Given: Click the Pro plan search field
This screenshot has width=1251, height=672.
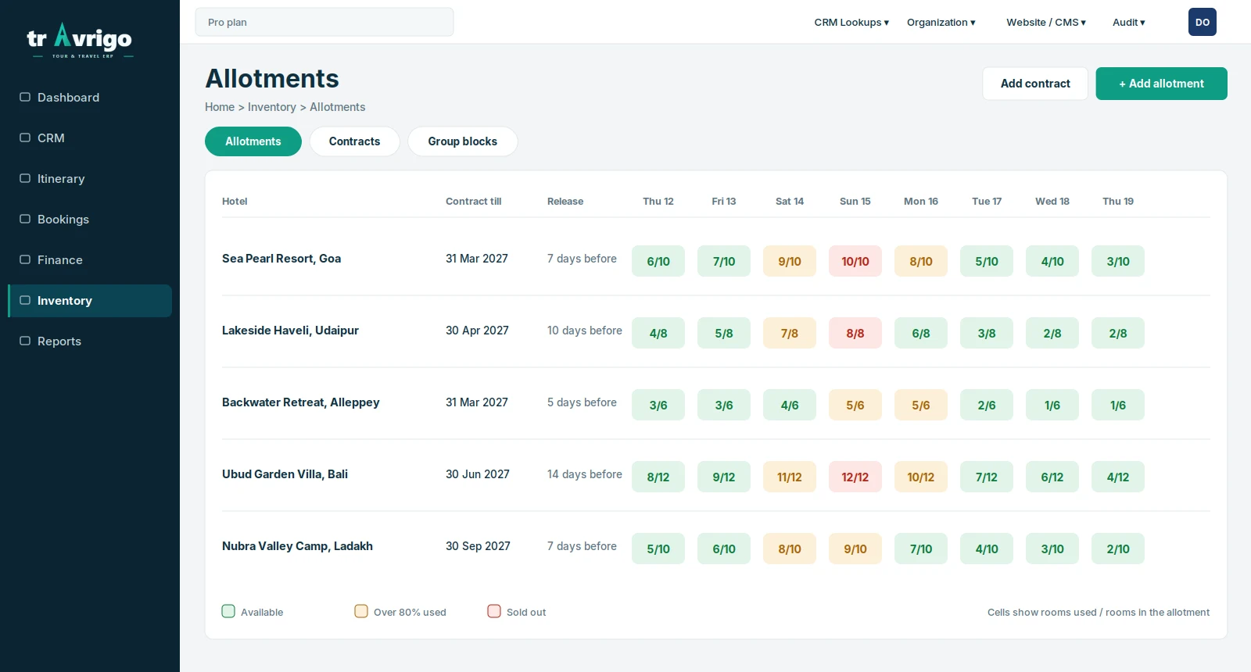Looking at the screenshot, I should [x=324, y=22].
